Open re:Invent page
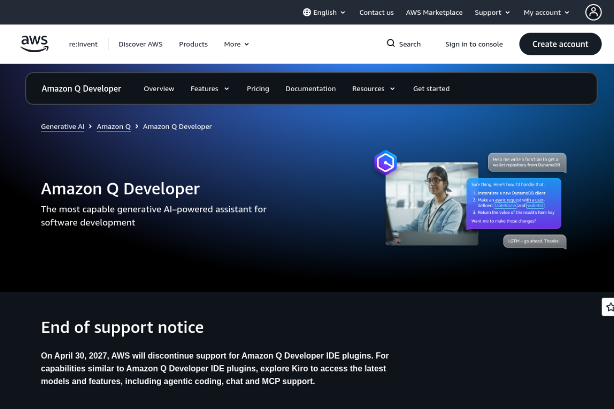 pos(83,44)
